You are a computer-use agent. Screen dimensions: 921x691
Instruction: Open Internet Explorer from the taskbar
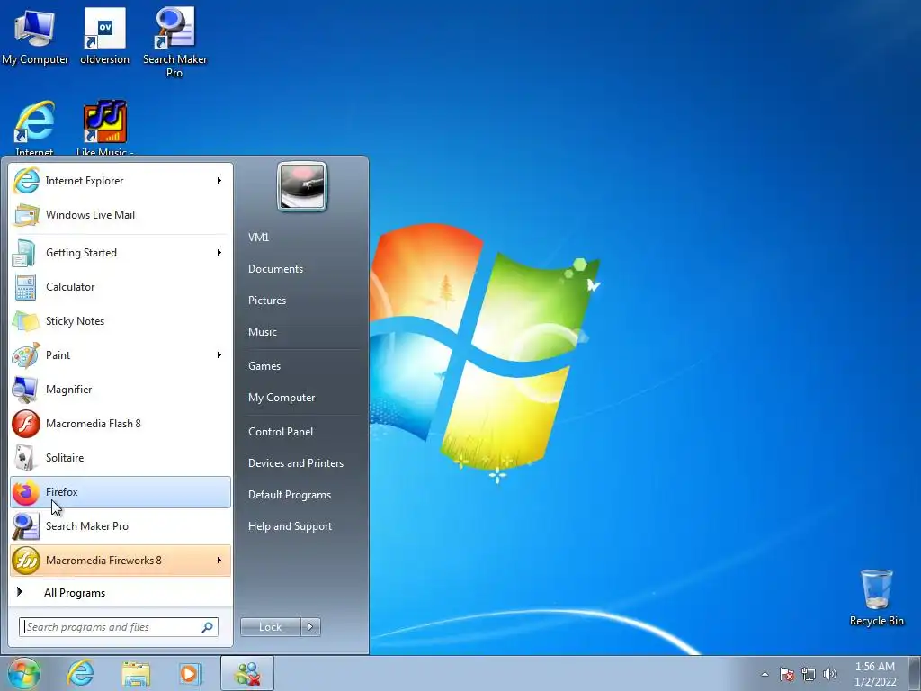coord(80,673)
